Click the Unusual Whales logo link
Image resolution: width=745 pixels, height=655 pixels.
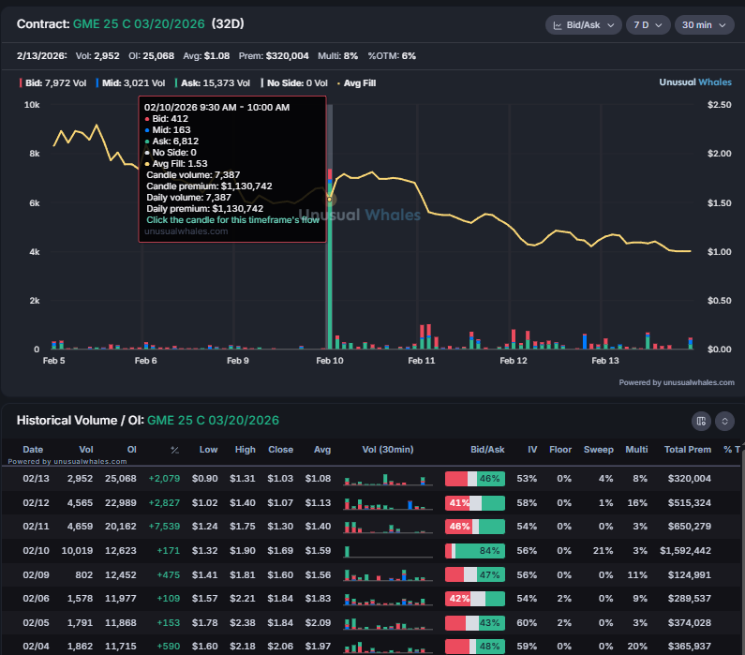coord(695,82)
